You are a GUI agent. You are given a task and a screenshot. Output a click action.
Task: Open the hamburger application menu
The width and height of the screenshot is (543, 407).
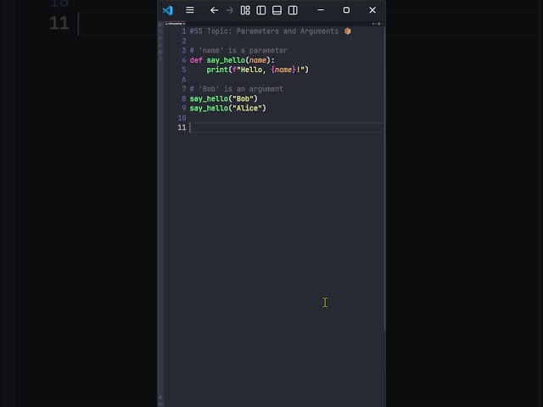[x=190, y=10]
